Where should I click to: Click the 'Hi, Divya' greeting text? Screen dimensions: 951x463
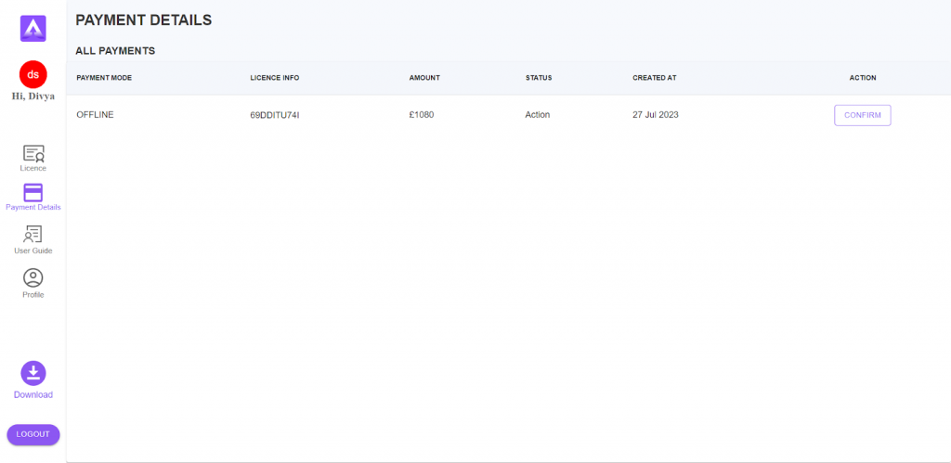33,96
